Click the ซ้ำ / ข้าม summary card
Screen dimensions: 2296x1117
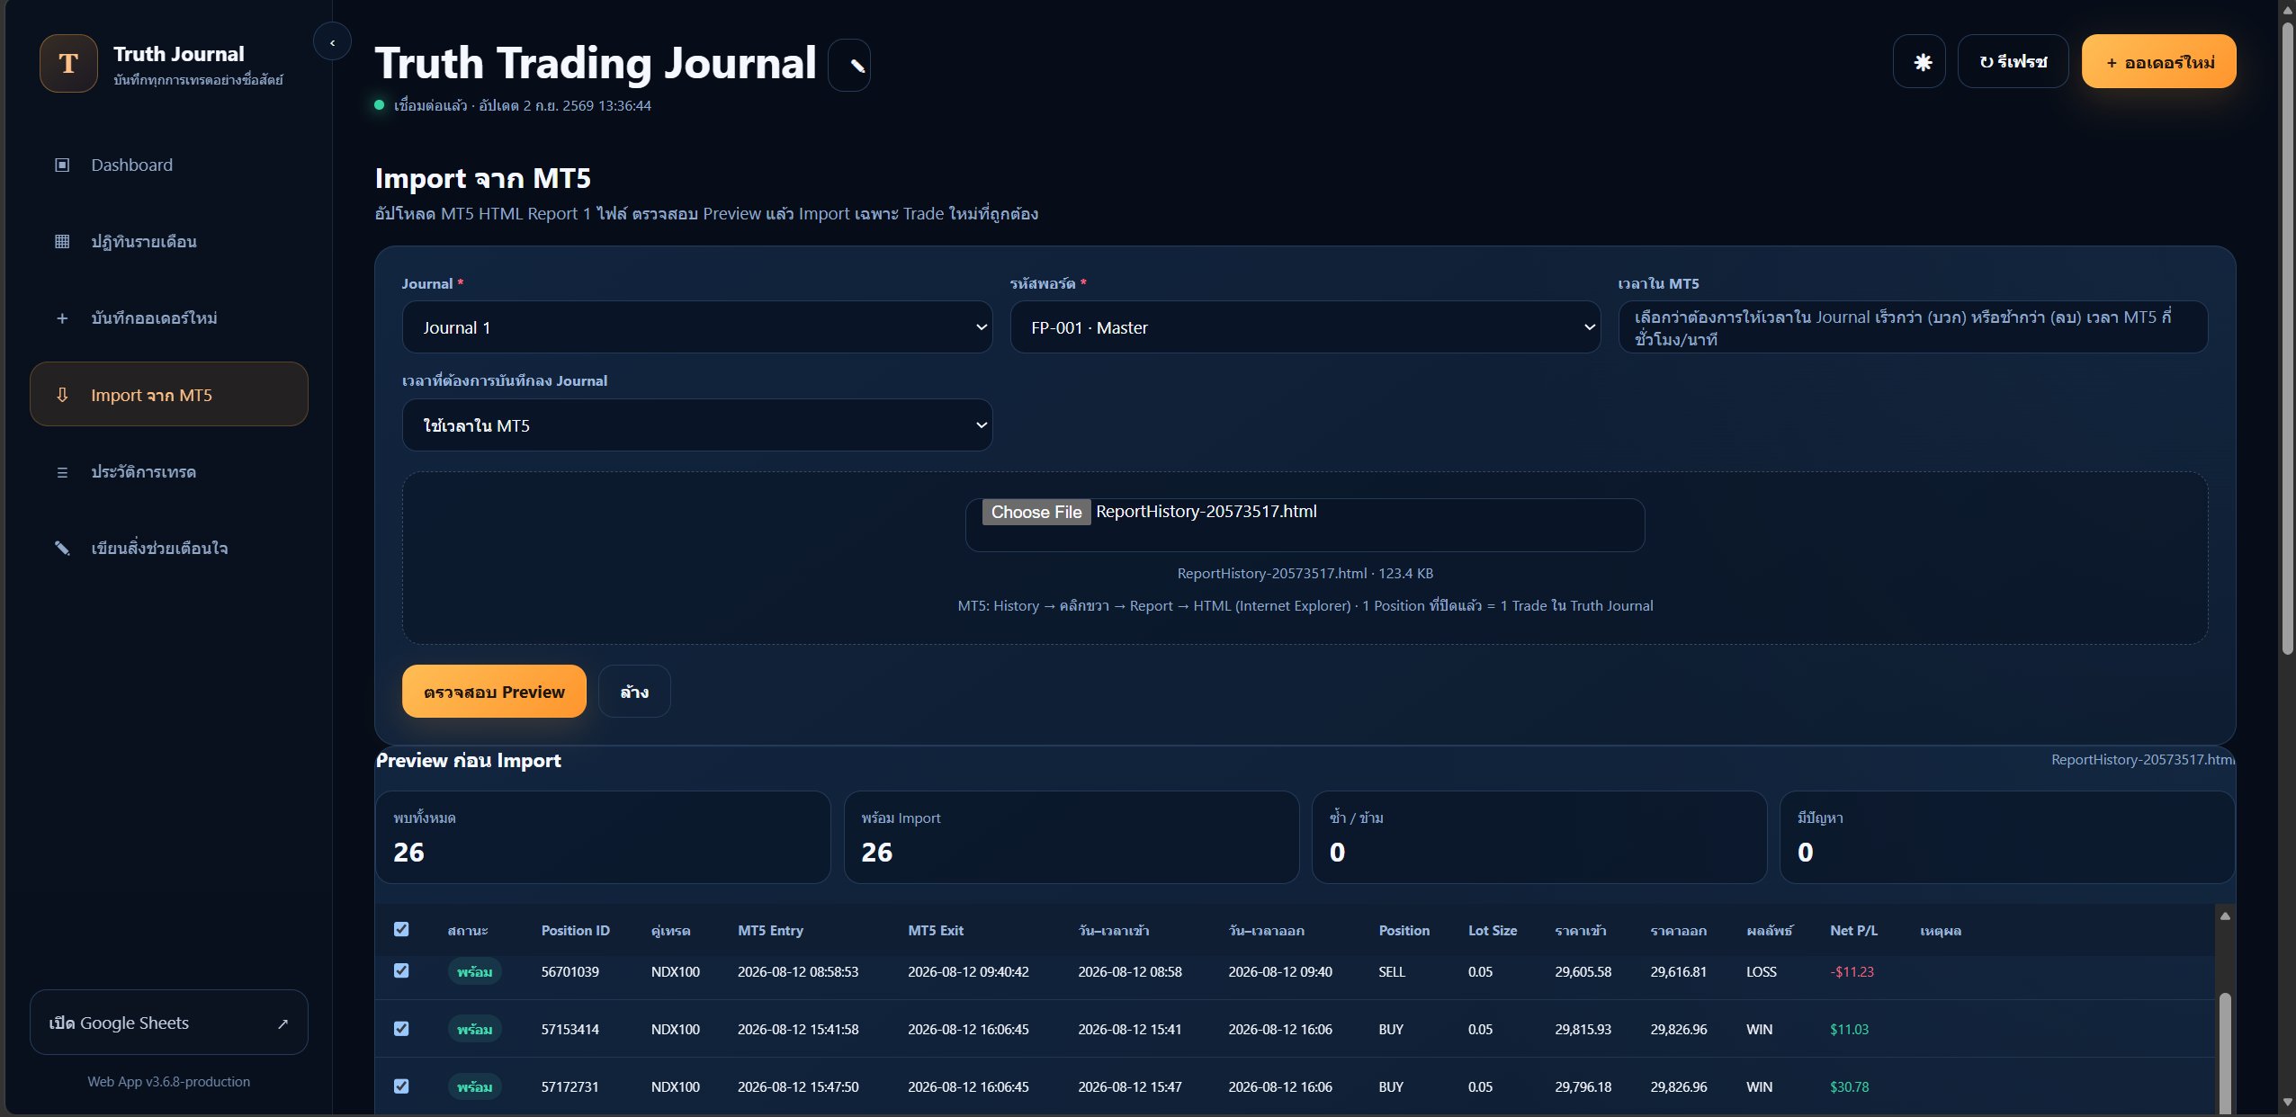(1539, 837)
